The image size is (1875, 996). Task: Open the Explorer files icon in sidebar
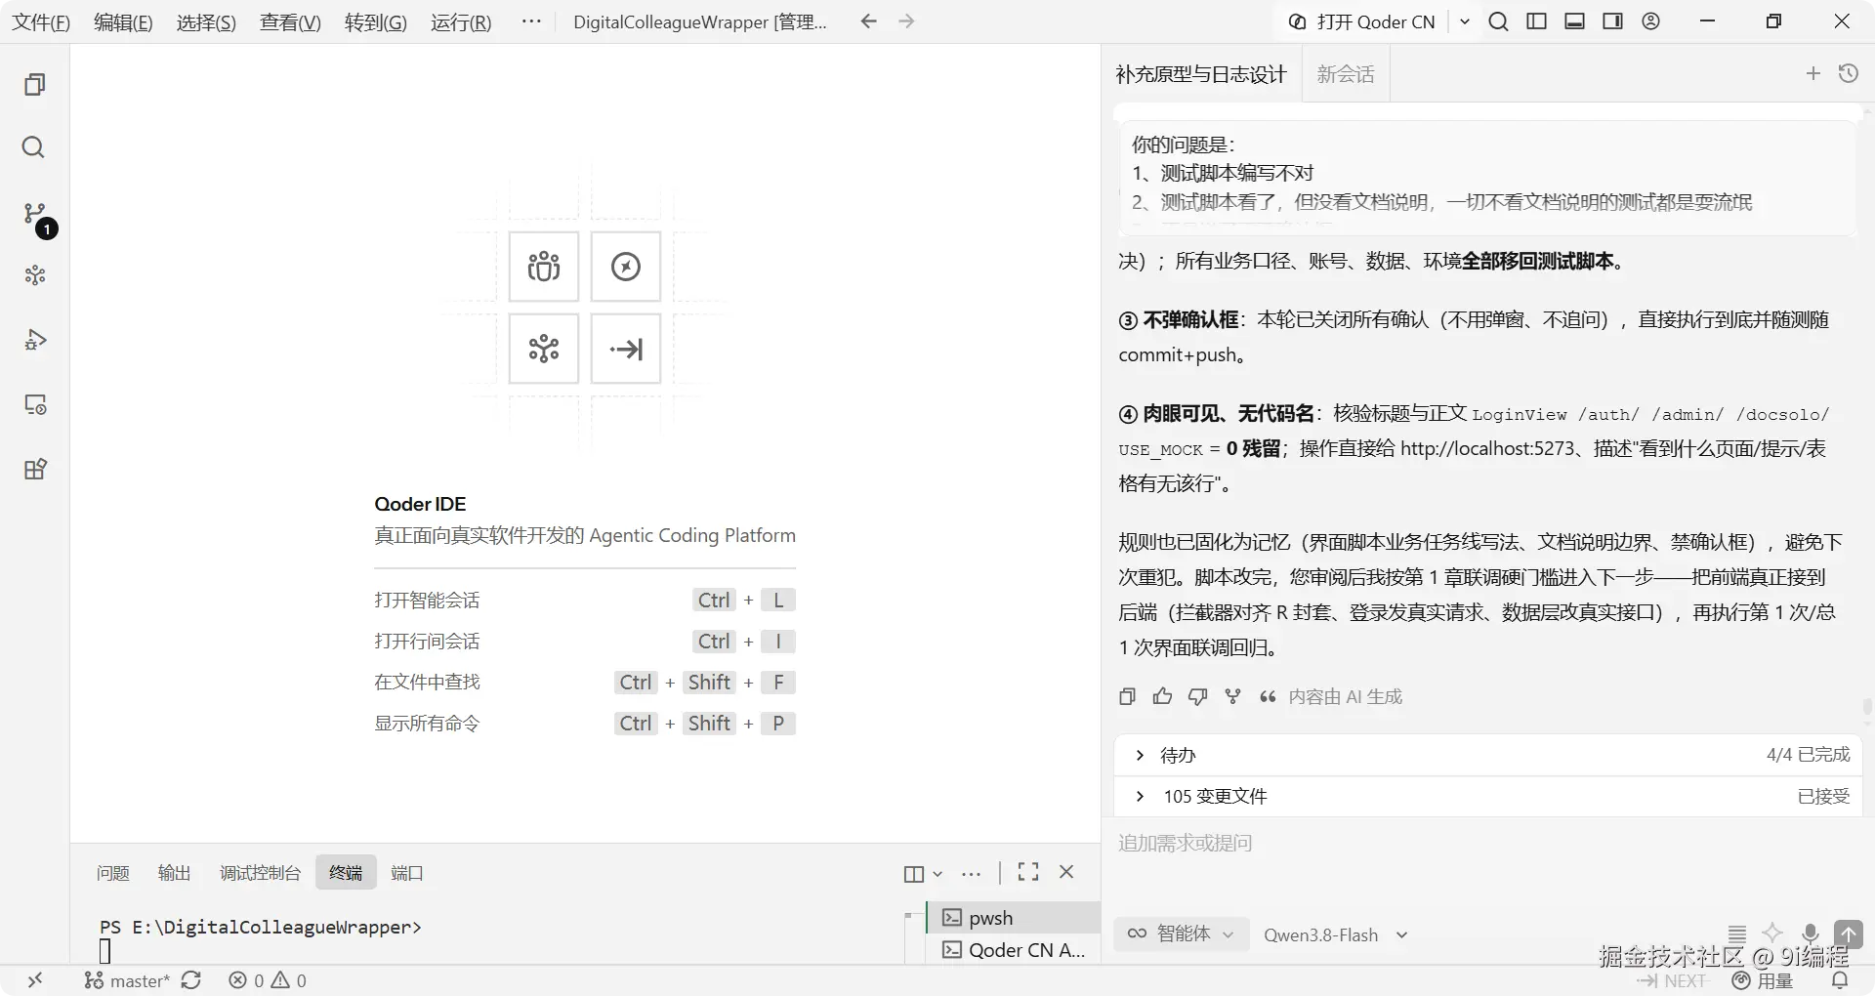pos(34,85)
